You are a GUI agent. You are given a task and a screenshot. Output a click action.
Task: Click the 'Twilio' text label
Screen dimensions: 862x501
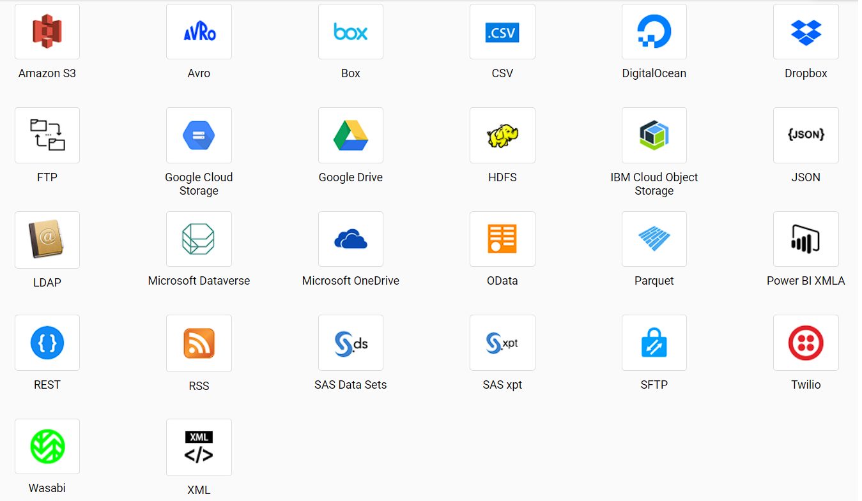tap(806, 385)
